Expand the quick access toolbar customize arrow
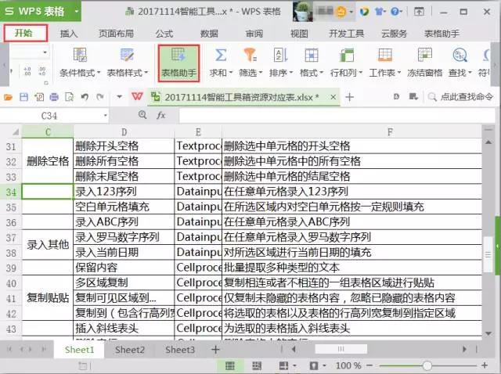Viewport: 501px width, 374px height. click(x=119, y=96)
